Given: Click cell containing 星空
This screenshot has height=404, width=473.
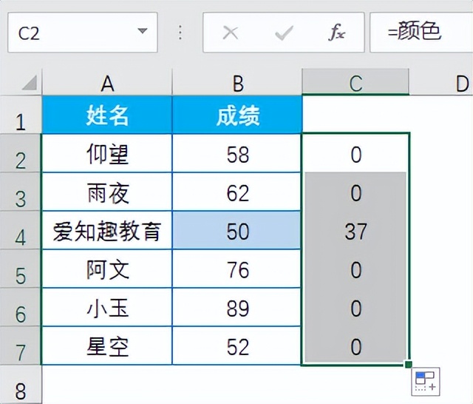Looking at the screenshot, I should pos(107,346).
